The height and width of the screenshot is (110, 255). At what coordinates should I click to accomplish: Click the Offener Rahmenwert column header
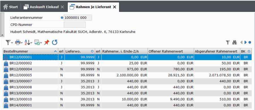(171, 51)
